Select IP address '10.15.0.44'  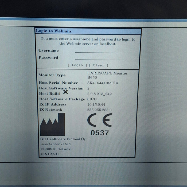(x=96, y=104)
